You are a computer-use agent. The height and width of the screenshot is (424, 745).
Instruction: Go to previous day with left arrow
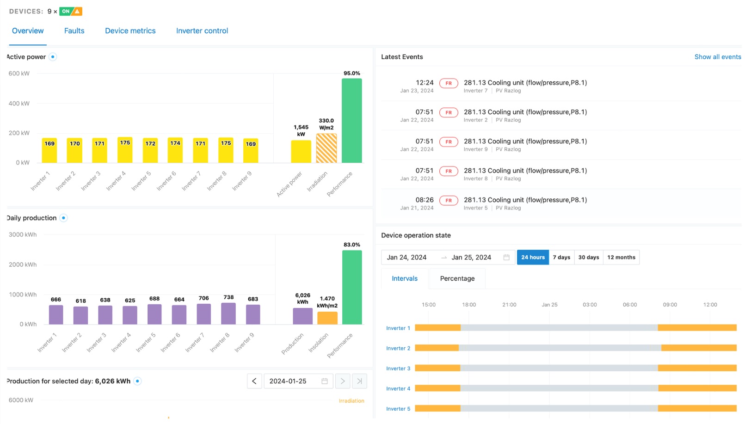[x=254, y=381]
